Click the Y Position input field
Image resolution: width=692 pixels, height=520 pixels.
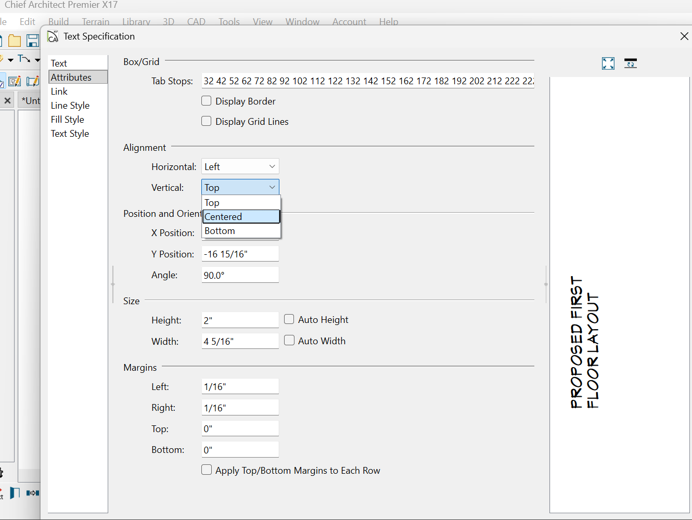[x=240, y=254]
